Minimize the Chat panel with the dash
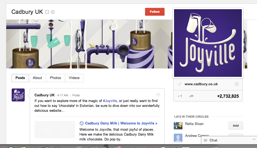This screenshot has height=148, width=257. pyautogui.click(x=254, y=139)
